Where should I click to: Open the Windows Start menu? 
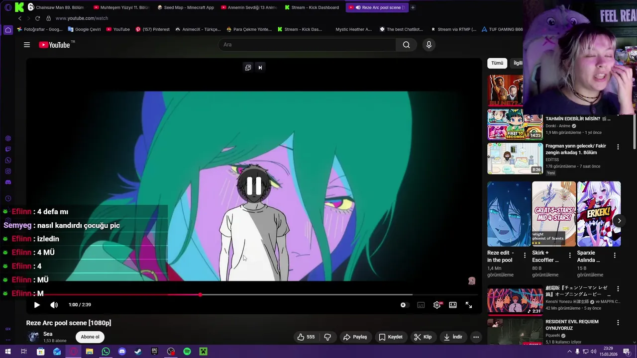click(x=7, y=352)
